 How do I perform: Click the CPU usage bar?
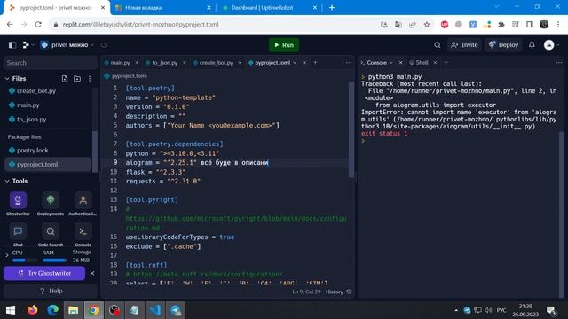24,260
